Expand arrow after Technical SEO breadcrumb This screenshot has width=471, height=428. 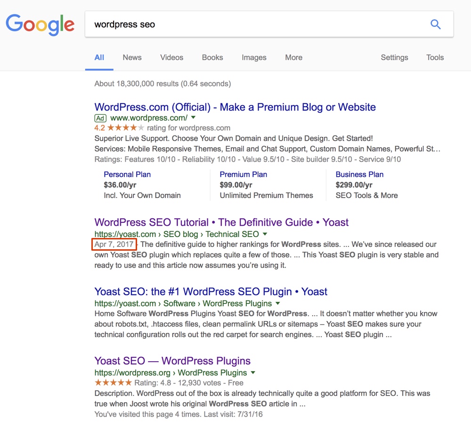coord(265,234)
